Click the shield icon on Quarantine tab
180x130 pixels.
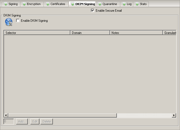click(x=100, y=4)
